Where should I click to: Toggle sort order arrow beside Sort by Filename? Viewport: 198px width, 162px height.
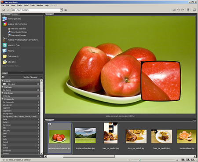(x=41, y=77)
